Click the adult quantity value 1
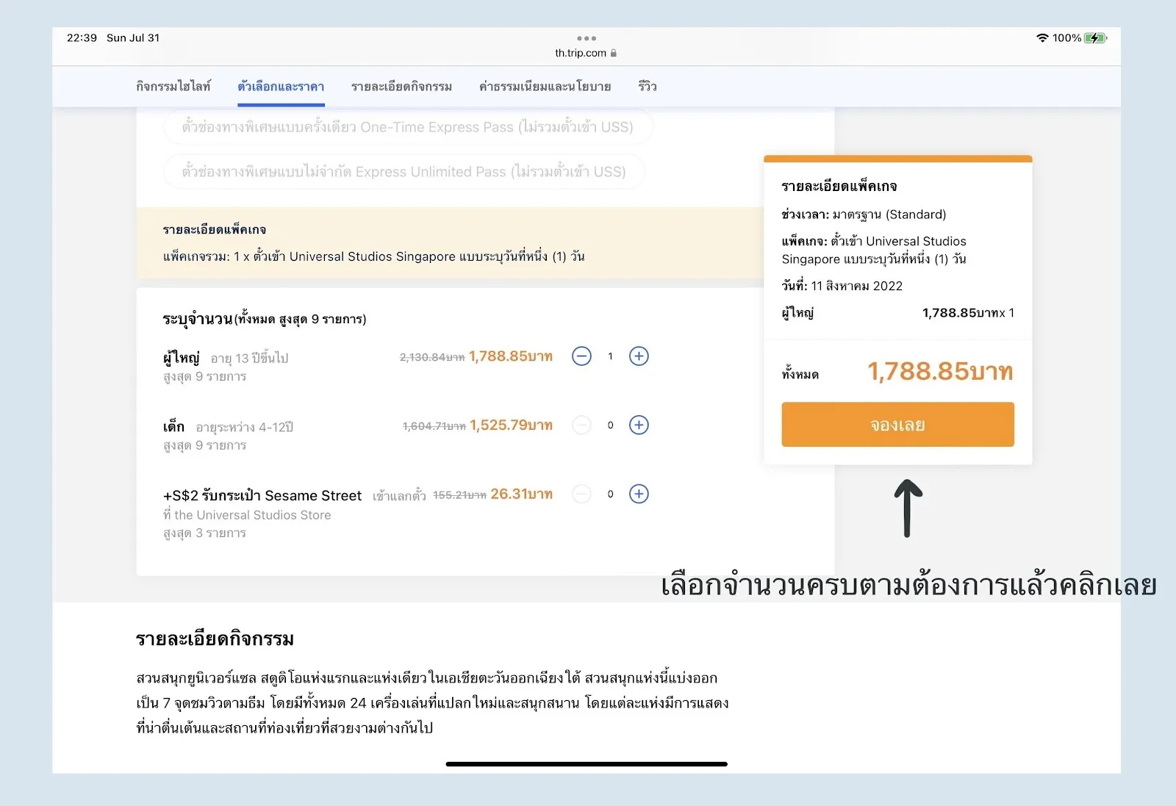The image size is (1176, 806). [x=610, y=356]
